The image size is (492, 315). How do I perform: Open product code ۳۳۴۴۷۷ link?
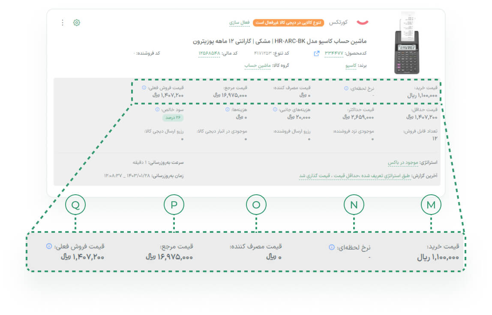(334, 53)
